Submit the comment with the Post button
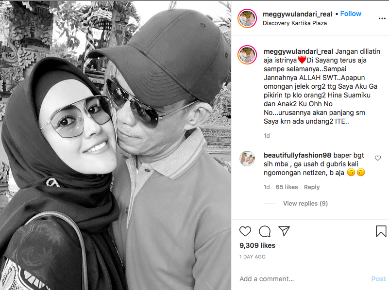Viewport: 389px width, 290px height. (x=378, y=279)
